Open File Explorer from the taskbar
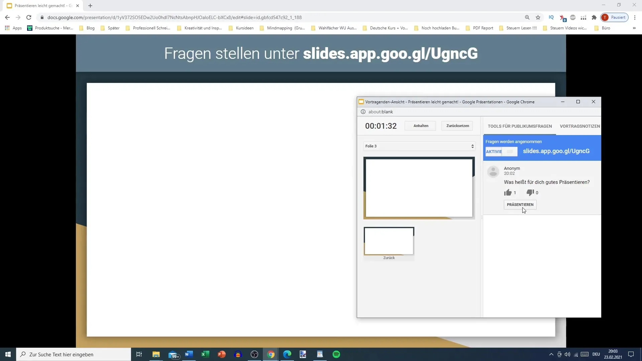The image size is (642, 361). (x=156, y=354)
